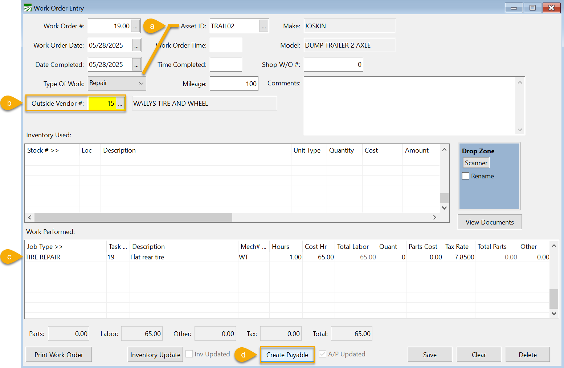Click Asset ID lookup ellipsis button
Image resolution: width=564 pixels, height=368 pixels.
coord(264,26)
